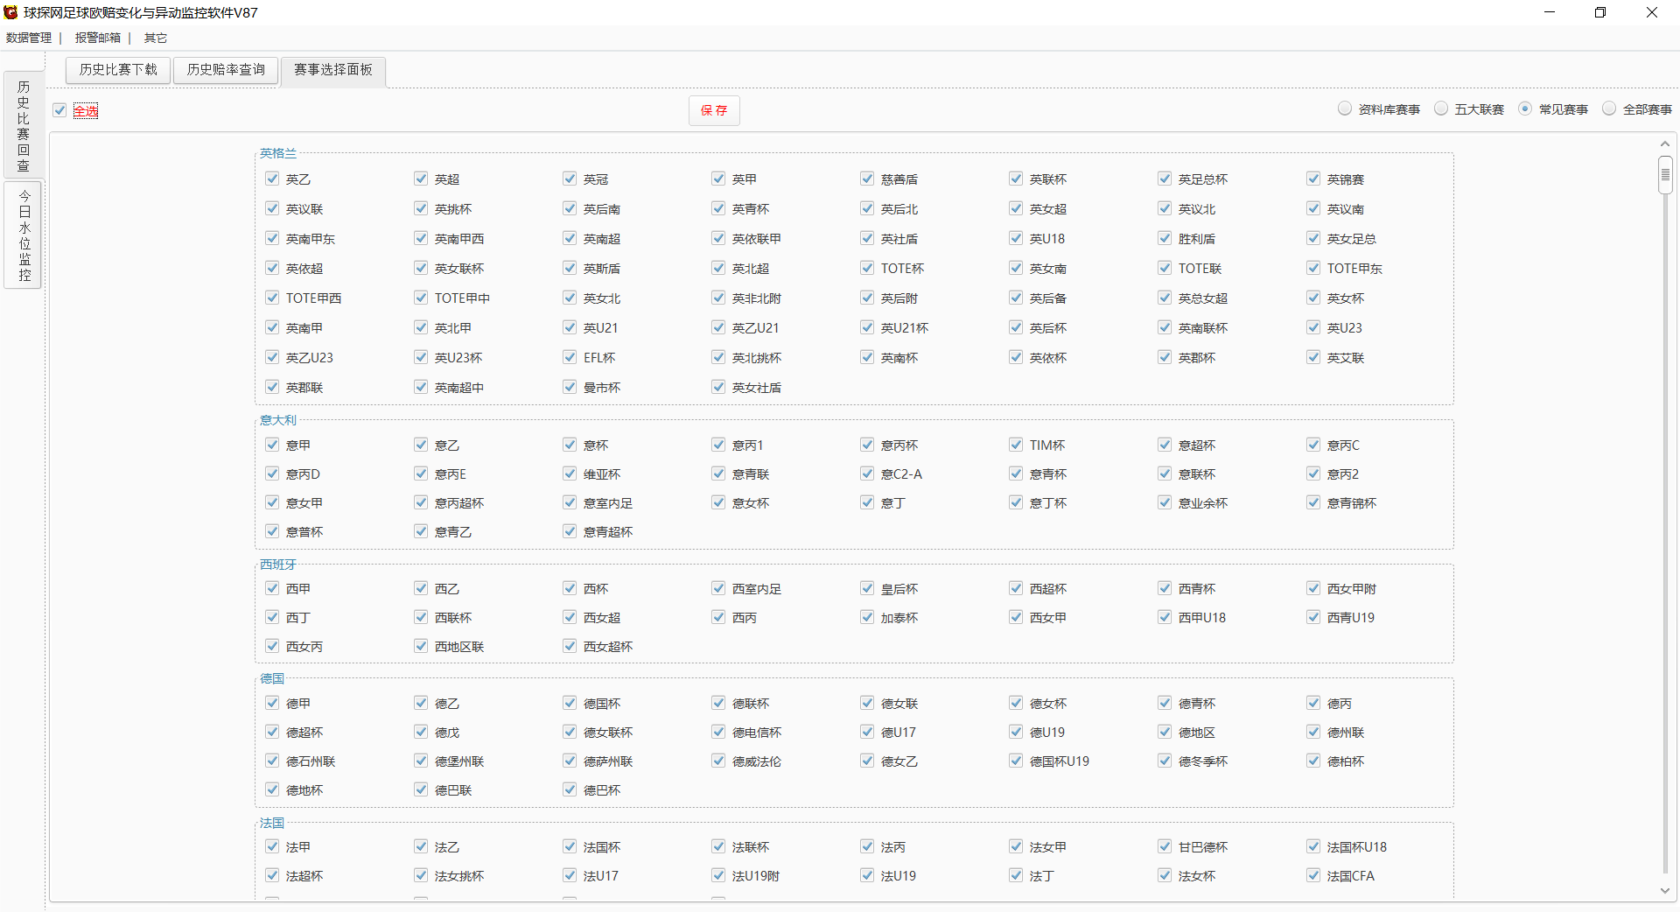Toggle the TIM杯 checkbox
Image resolution: width=1680 pixels, height=912 pixels.
pyautogui.click(x=1016, y=445)
